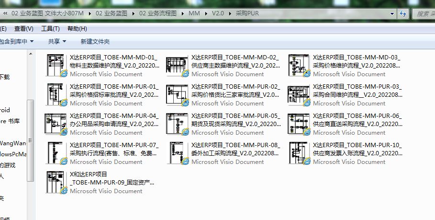Open the 查看(V) menu
Screen dimensions: 435x220
tap(24, 29)
